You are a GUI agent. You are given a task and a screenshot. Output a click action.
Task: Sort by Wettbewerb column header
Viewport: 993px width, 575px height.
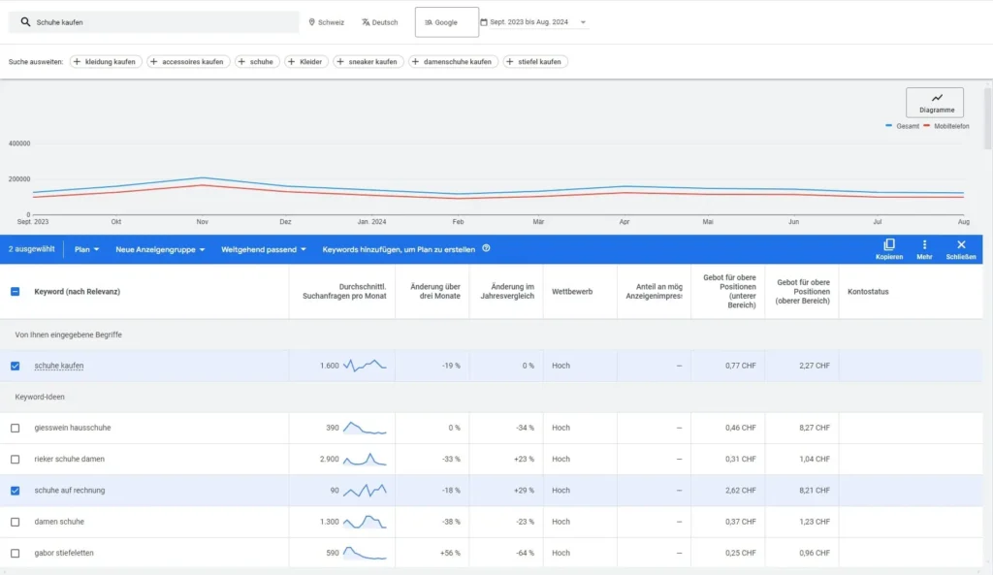[x=571, y=291]
